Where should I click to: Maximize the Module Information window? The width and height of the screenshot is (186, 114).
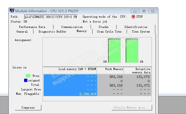[x=144, y=11]
